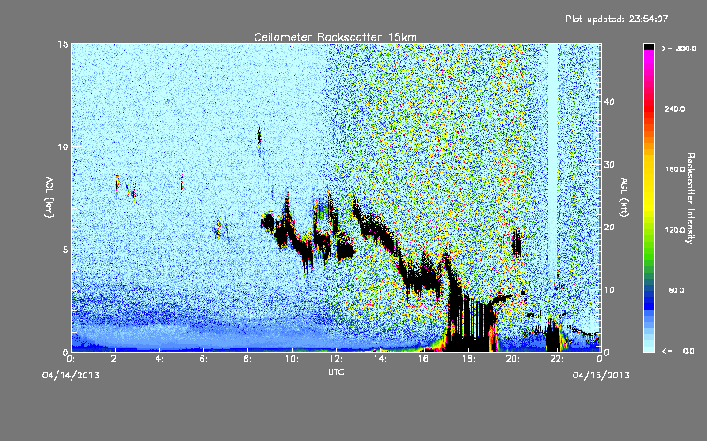The width and height of the screenshot is (707, 441).
Task: Click the 'UTC' x-axis label
Action: point(336,371)
